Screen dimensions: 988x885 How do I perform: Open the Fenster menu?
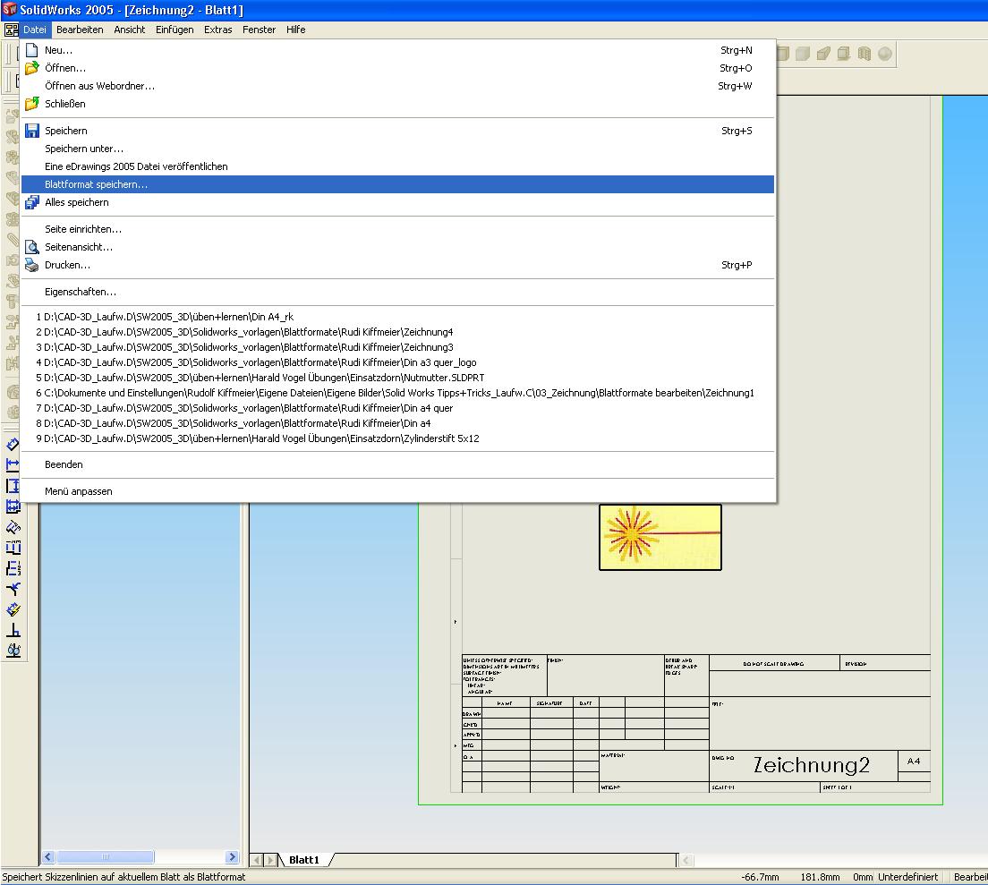tap(259, 30)
